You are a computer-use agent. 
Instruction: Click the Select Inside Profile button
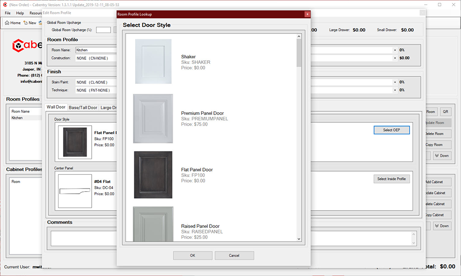coord(391,179)
